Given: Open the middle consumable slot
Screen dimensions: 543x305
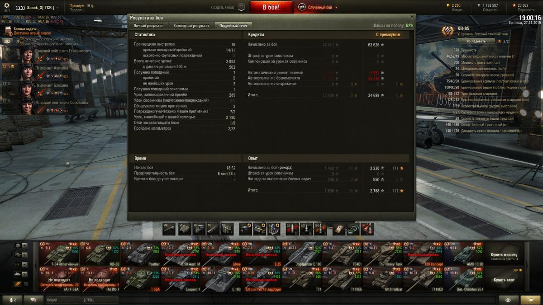Looking at the screenshot, I should tap(354, 229).
